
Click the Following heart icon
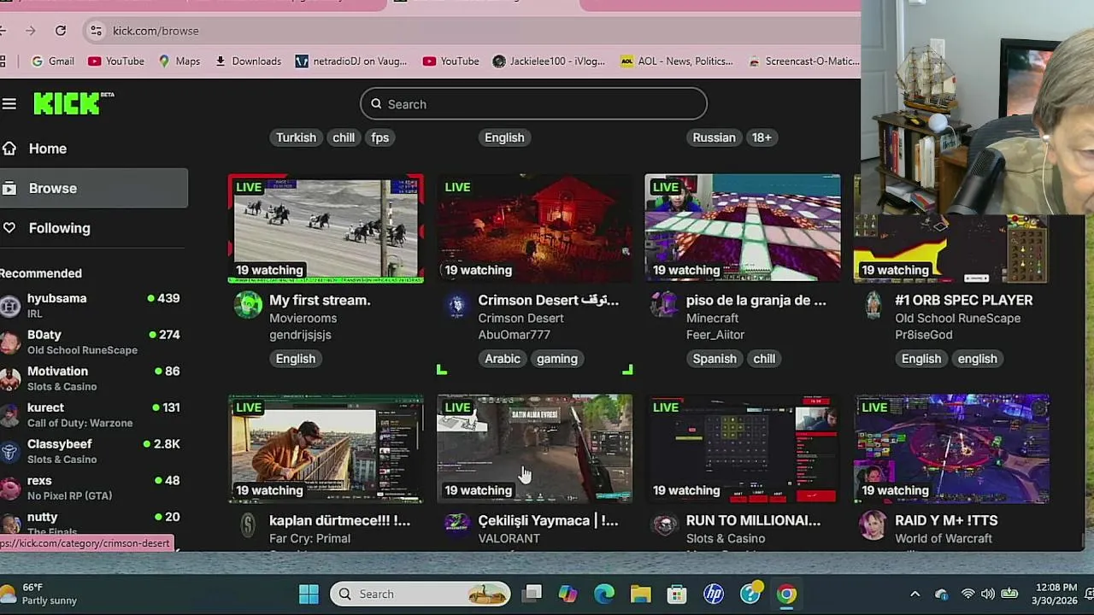click(9, 228)
